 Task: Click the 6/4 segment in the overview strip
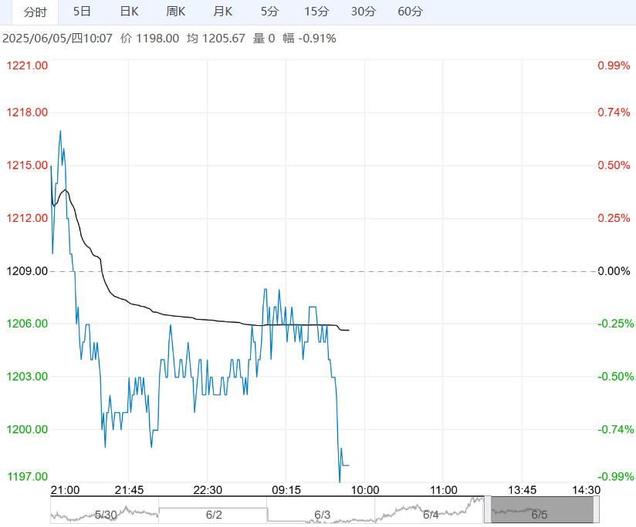(431, 514)
